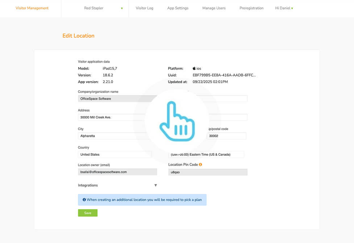Go to the Visitor Log page
The width and height of the screenshot is (354, 243).
click(x=144, y=8)
